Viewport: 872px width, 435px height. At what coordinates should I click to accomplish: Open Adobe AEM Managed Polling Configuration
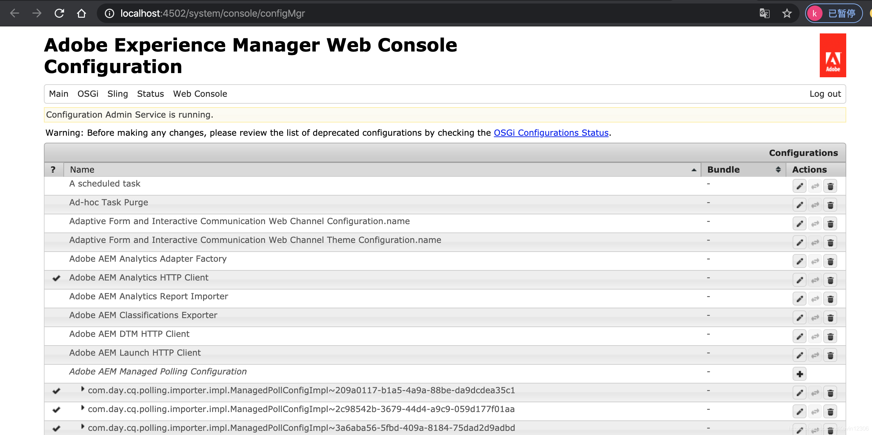click(x=158, y=372)
